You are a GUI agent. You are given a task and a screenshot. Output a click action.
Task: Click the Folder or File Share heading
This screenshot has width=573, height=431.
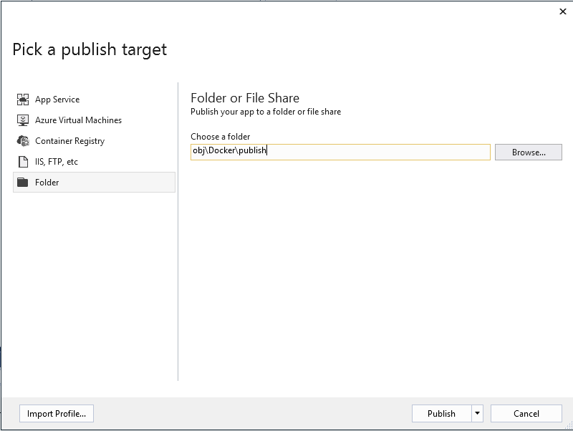pos(245,98)
